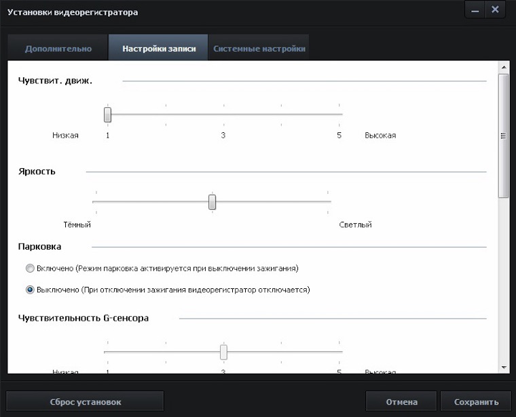Set Яркость slider to the Светлый end

point(330,202)
